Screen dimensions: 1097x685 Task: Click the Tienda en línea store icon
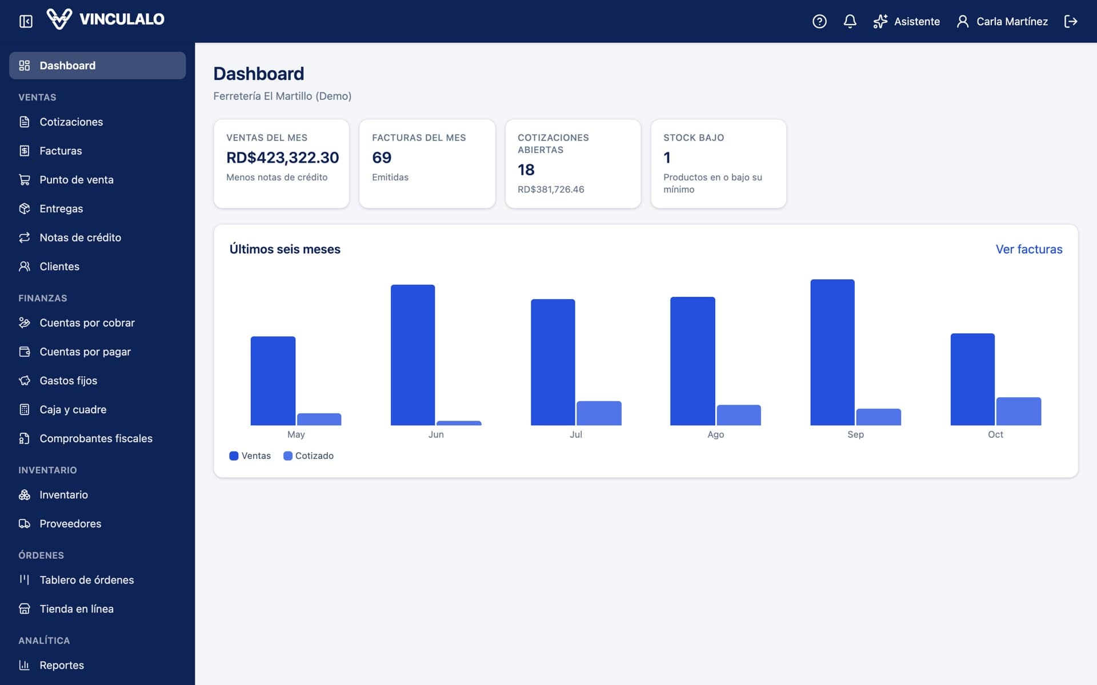pyautogui.click(x=25, y=609)
